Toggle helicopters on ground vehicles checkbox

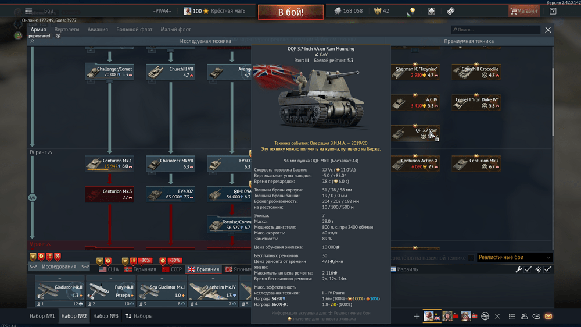click(x=471, y=258)
